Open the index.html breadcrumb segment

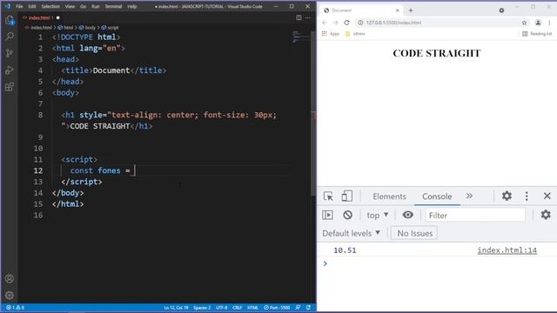pos(38,27)
